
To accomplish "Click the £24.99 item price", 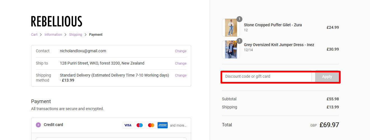I will click(x=333, y=27).
